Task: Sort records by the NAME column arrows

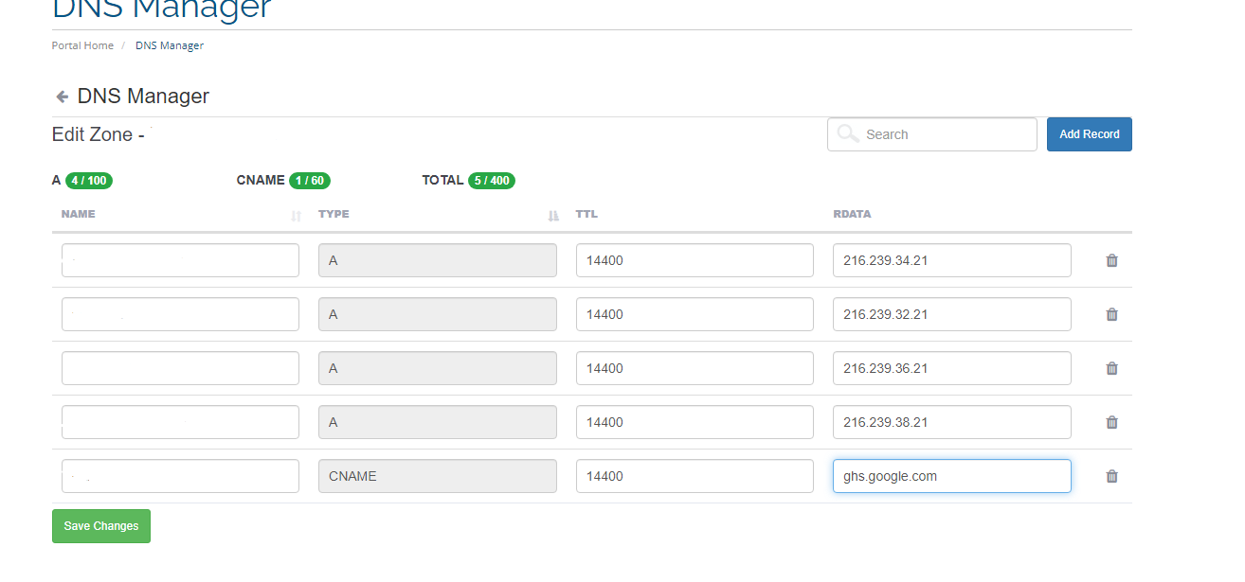Action: 296,216
